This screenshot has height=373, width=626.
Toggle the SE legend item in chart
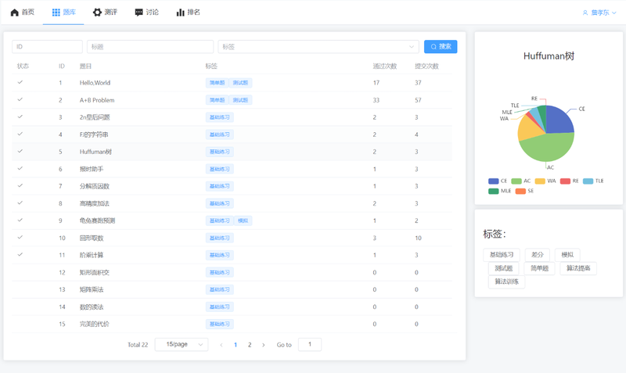pos(524,191)
